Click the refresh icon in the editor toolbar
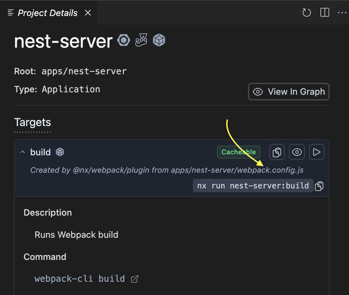This screenshot has height=295, width=349. click(307, 13)
